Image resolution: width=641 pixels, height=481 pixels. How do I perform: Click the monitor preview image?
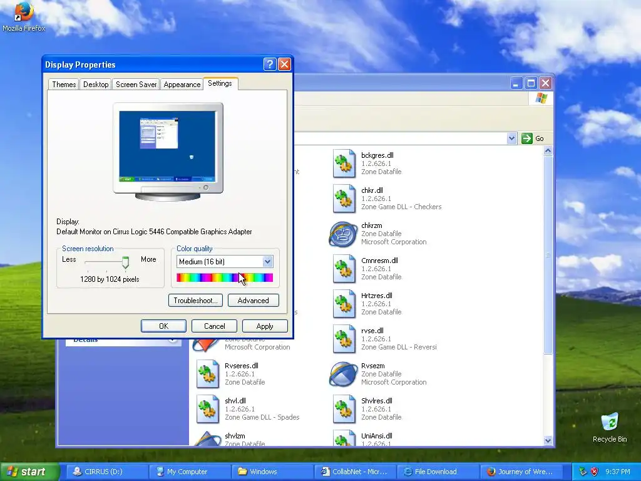pyautogui.click(x=168, y=152)
